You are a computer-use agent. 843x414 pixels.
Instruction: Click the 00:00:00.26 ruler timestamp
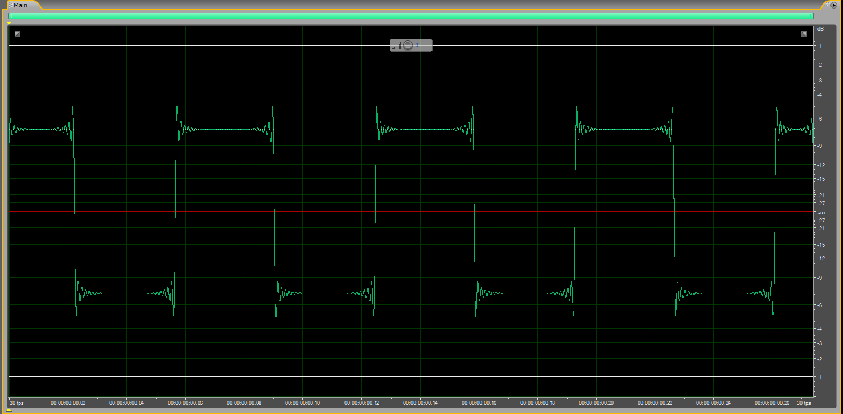772,403
